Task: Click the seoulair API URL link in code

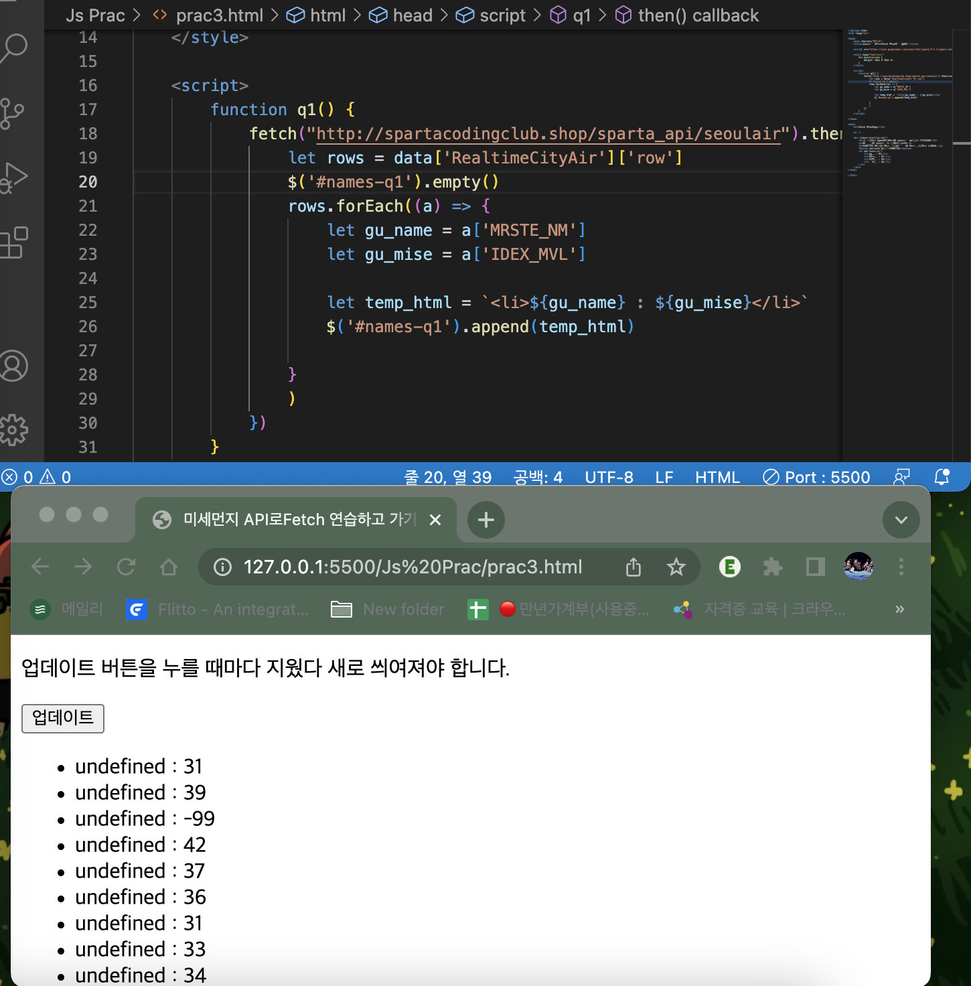Action: point(548,133)
